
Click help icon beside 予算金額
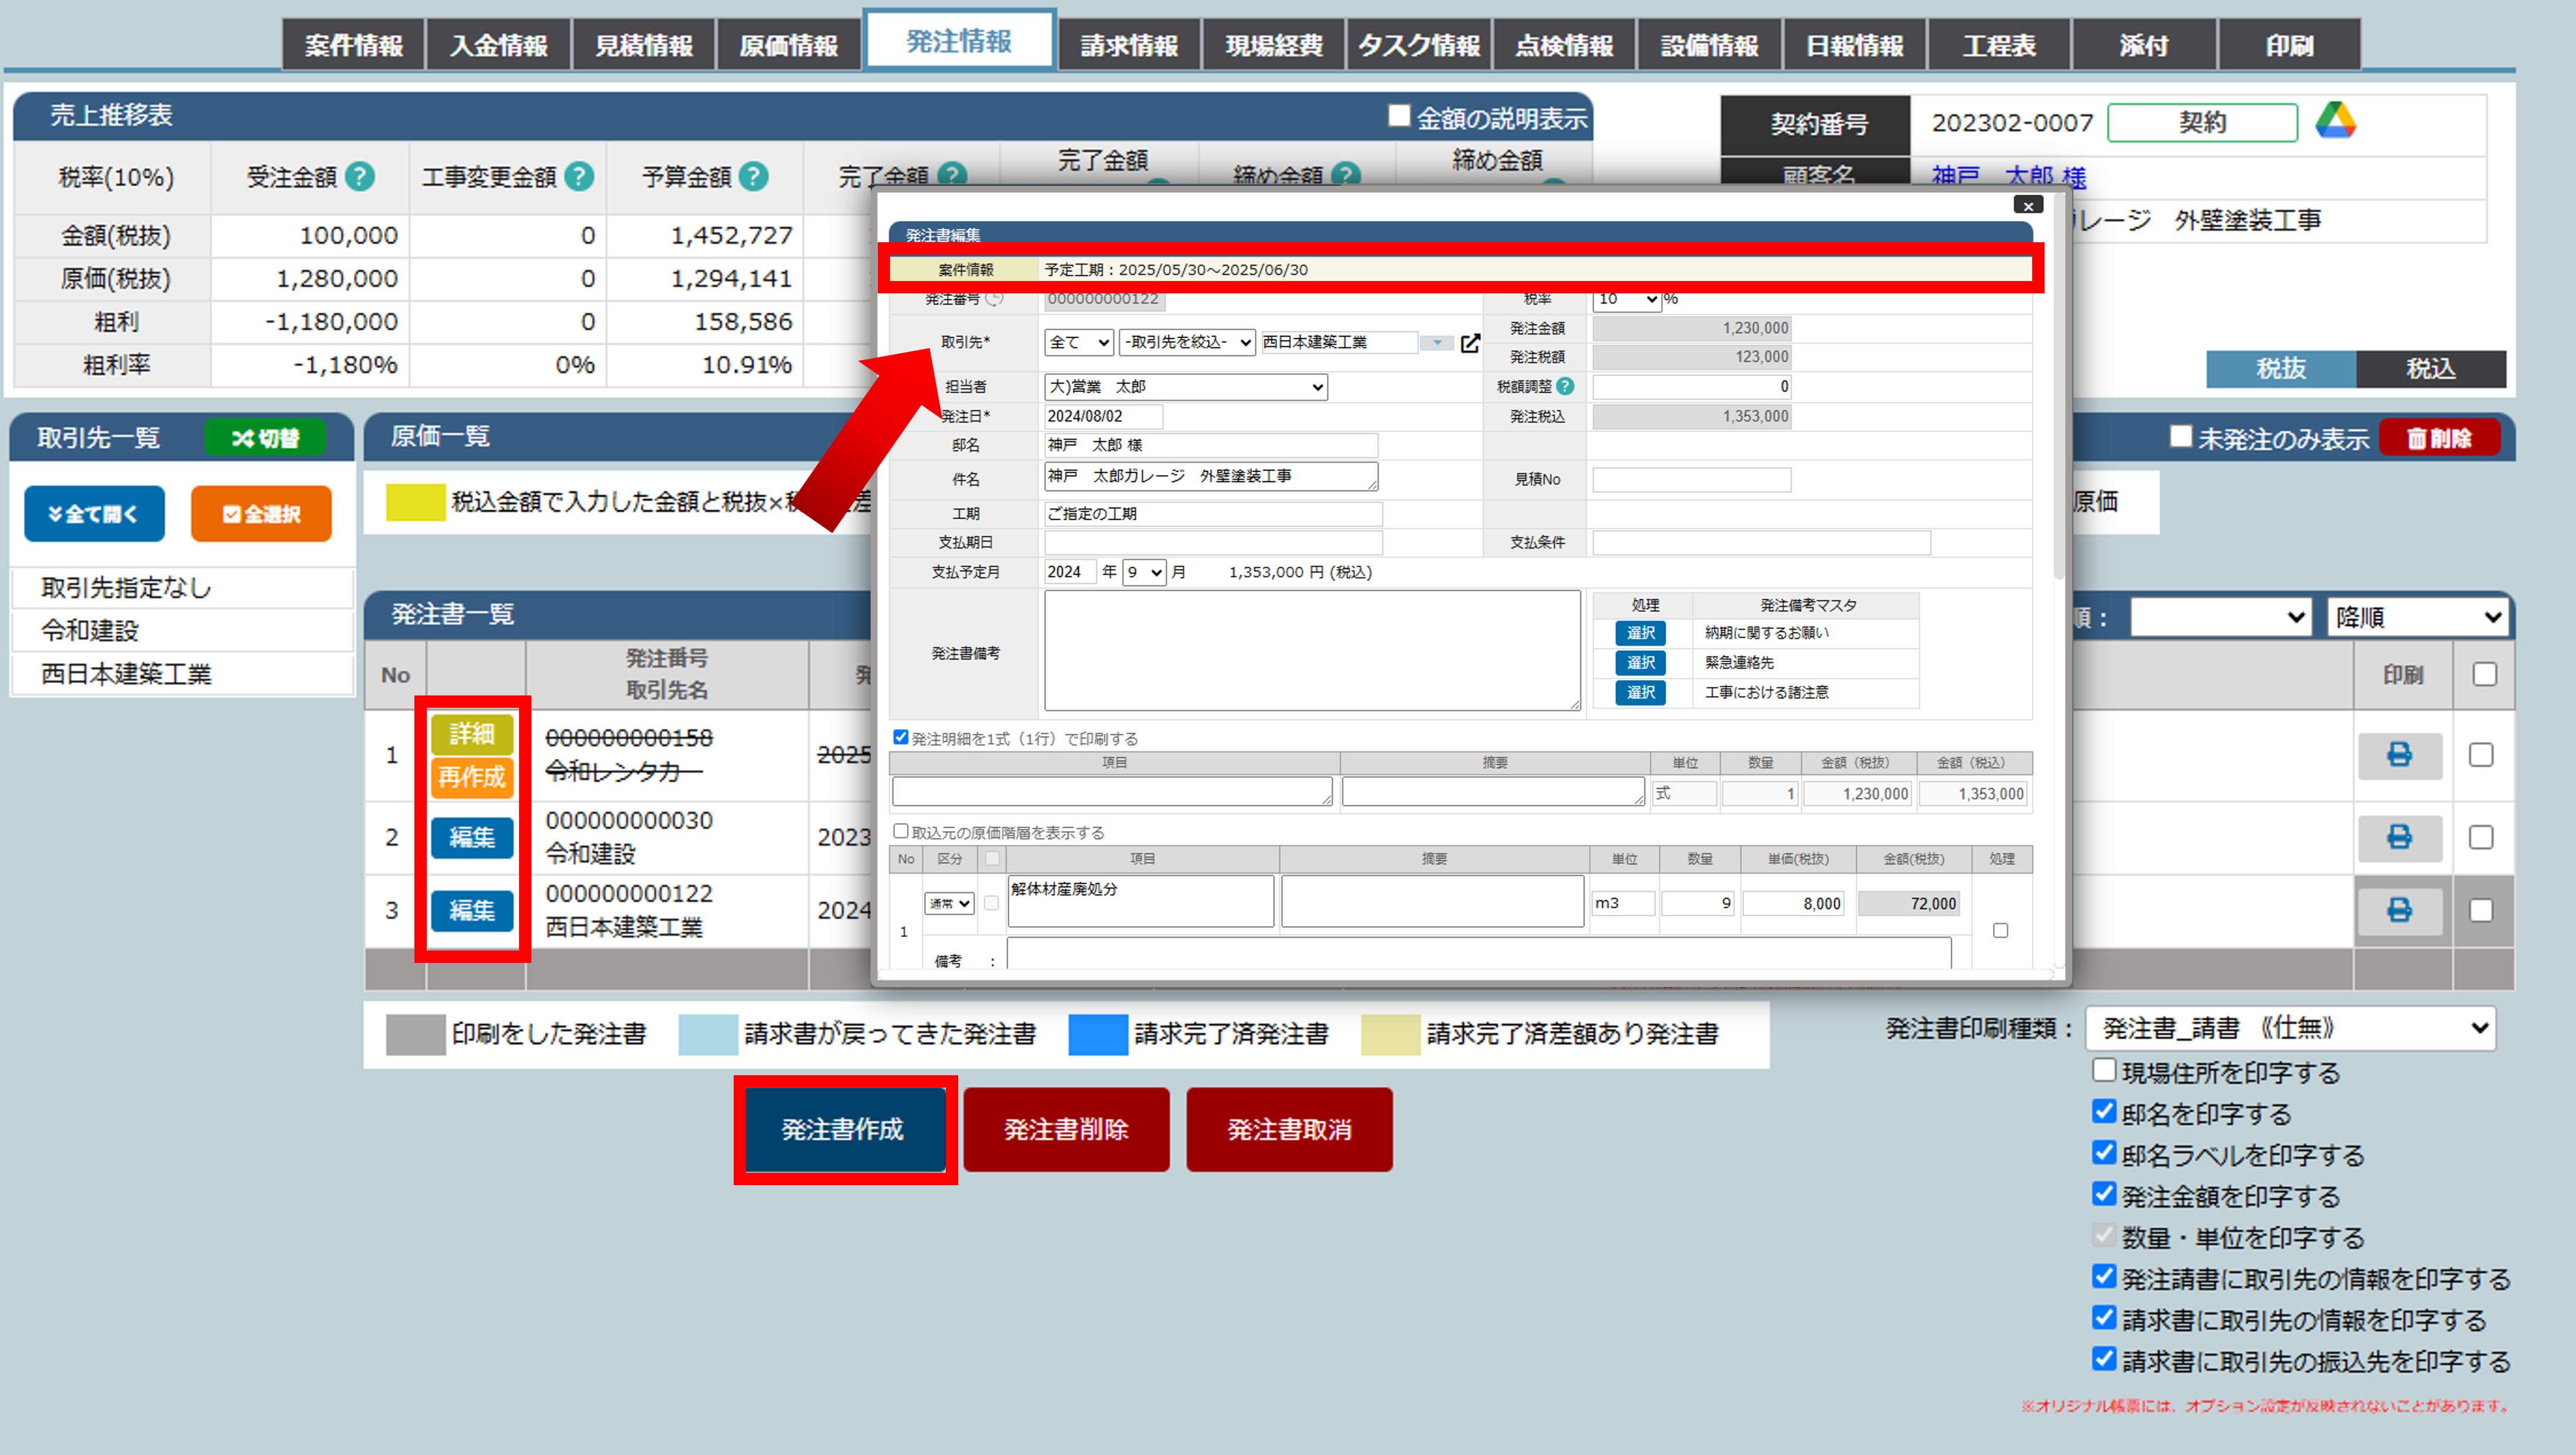pyautogui.click(x=754, y=177)
